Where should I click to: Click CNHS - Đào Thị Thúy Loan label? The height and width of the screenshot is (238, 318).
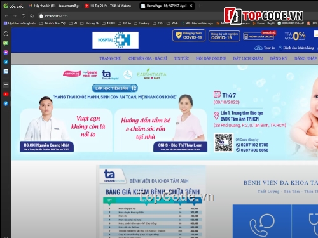180,147
